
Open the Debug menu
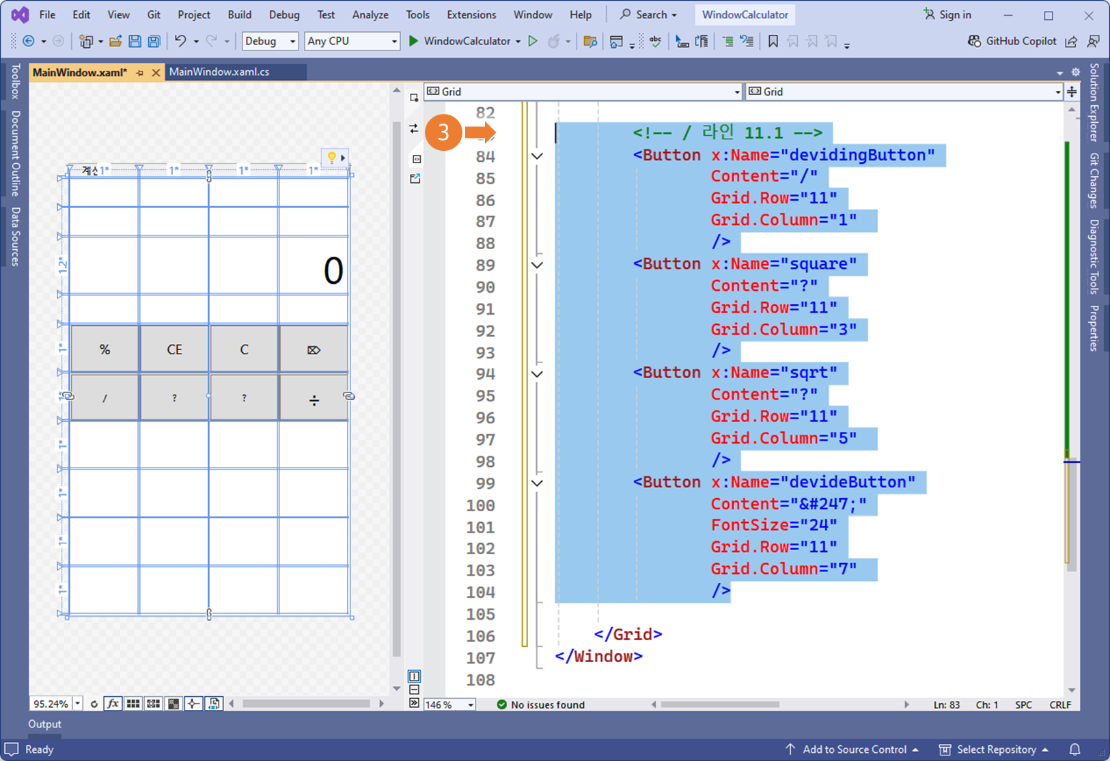pyautogui.click(x=284, y=14)
